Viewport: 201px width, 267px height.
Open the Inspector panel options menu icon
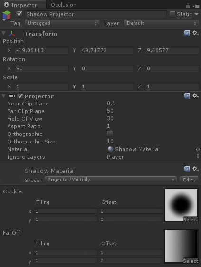(x=196, y=6)
